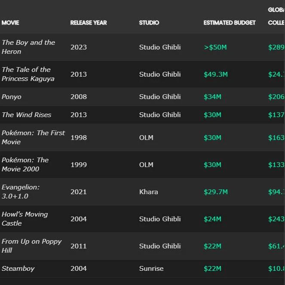Click the Khara studio cell
Image resolution: width=285 pixels, height=285 pixels.
[x=148, y=192]
